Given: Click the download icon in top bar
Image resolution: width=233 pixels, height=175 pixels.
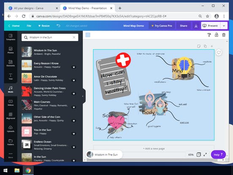Looking at the screenshot, I should [196, 26].
